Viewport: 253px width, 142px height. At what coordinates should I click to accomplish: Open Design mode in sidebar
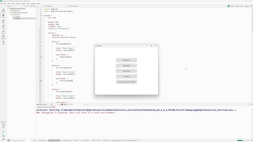(4, 21)
